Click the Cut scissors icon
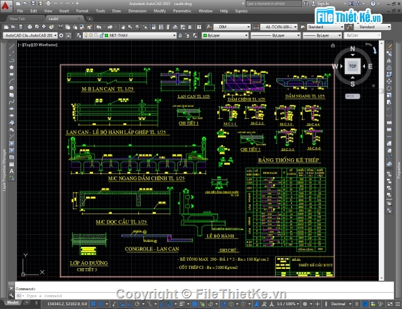 click(60, 26)
